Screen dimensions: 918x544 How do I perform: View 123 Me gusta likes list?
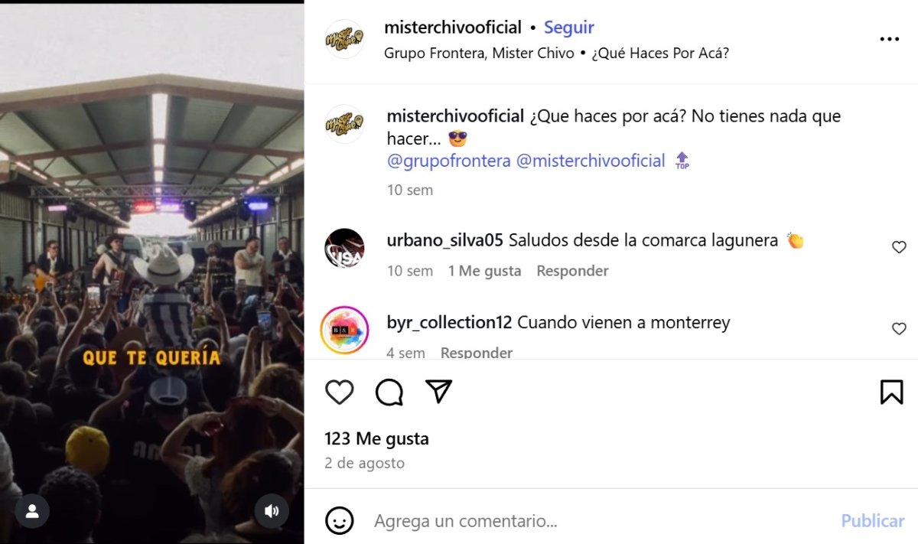coord(376,439)
